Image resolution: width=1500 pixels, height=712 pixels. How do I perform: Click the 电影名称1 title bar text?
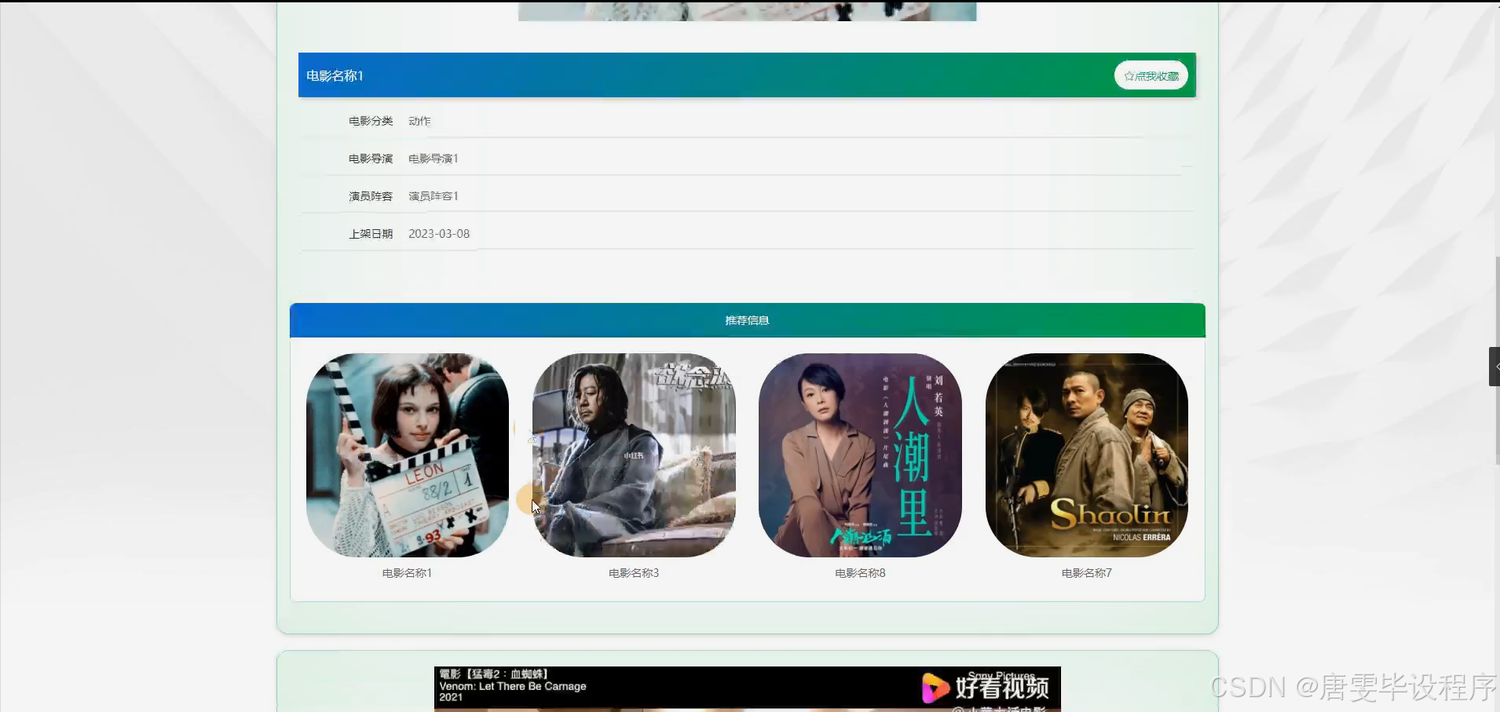(335, 75)
